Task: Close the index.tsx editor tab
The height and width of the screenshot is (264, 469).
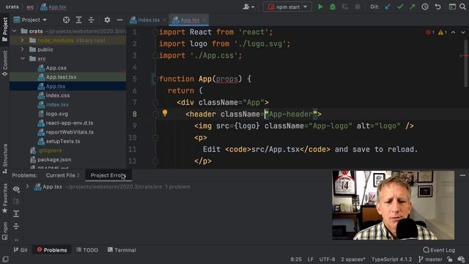Action: [164, 20]
